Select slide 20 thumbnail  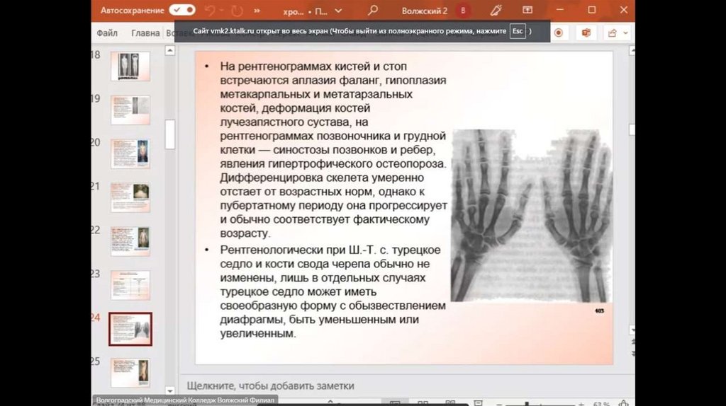tap(130, 153)
